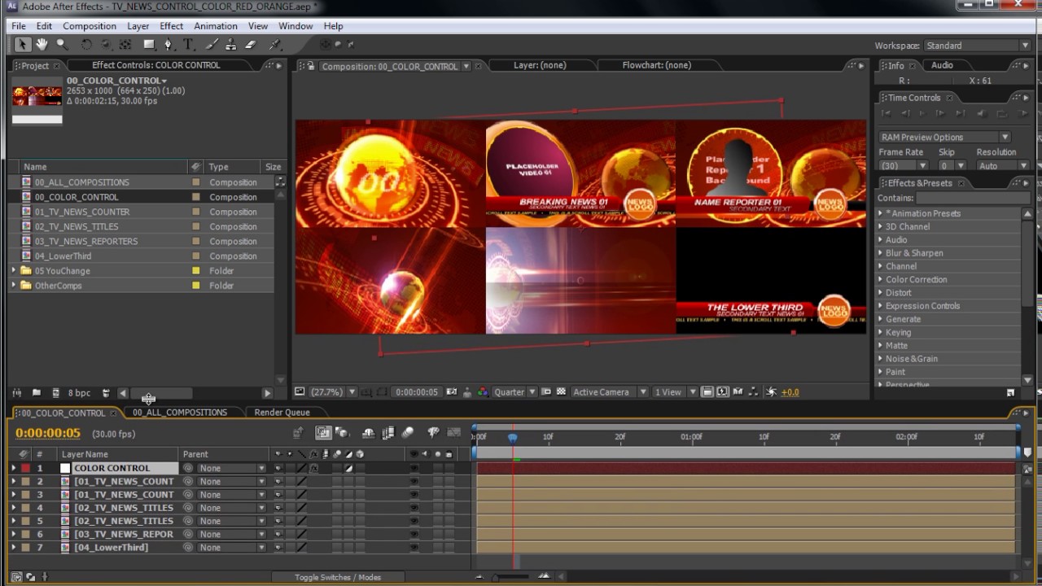Viewport: 1042px width, 586px height.
Task: Open the 1 View layout dropdown
Action: click(675, 392)
